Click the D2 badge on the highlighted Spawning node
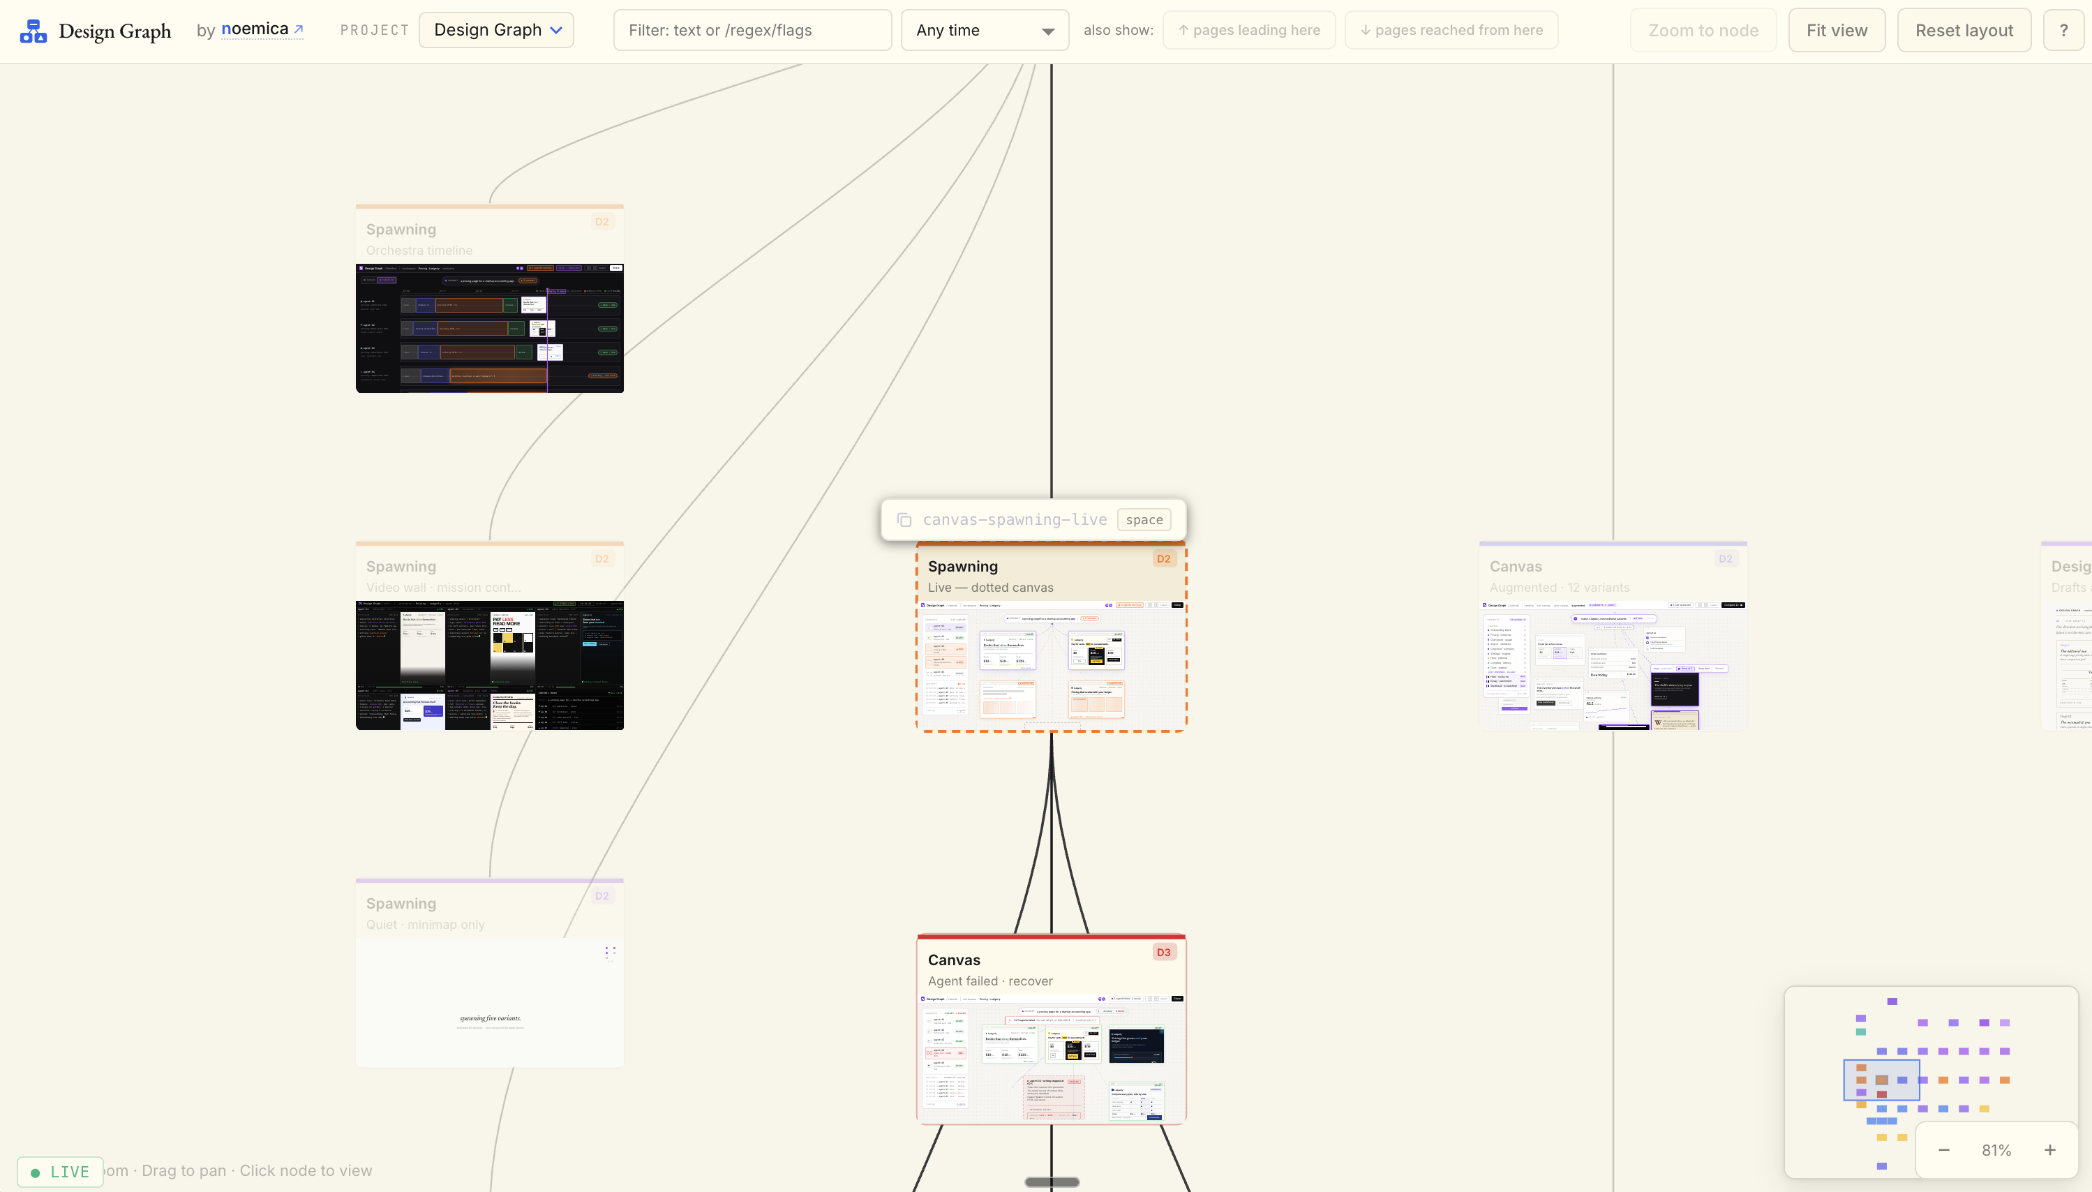This screenshot has width=2092, height=1192. point(1163,558)
